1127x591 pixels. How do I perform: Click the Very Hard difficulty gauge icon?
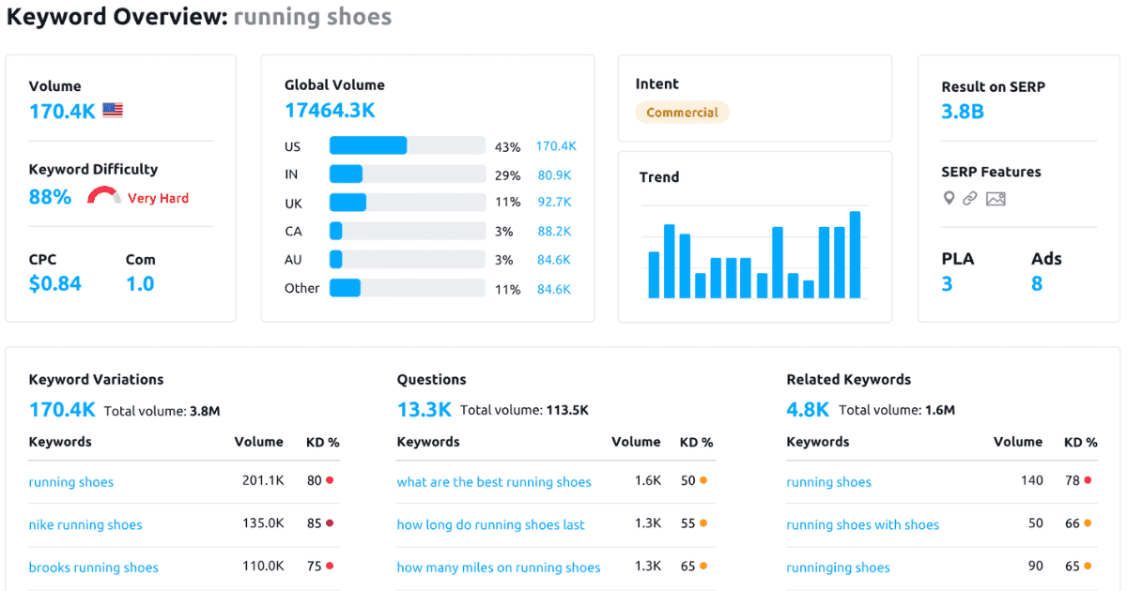[104, 196]
